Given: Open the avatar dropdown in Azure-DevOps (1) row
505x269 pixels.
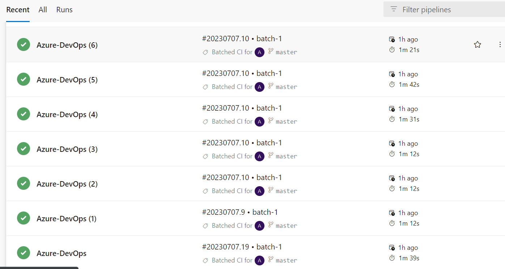Looking at the screenshot, I should point(259,226).
